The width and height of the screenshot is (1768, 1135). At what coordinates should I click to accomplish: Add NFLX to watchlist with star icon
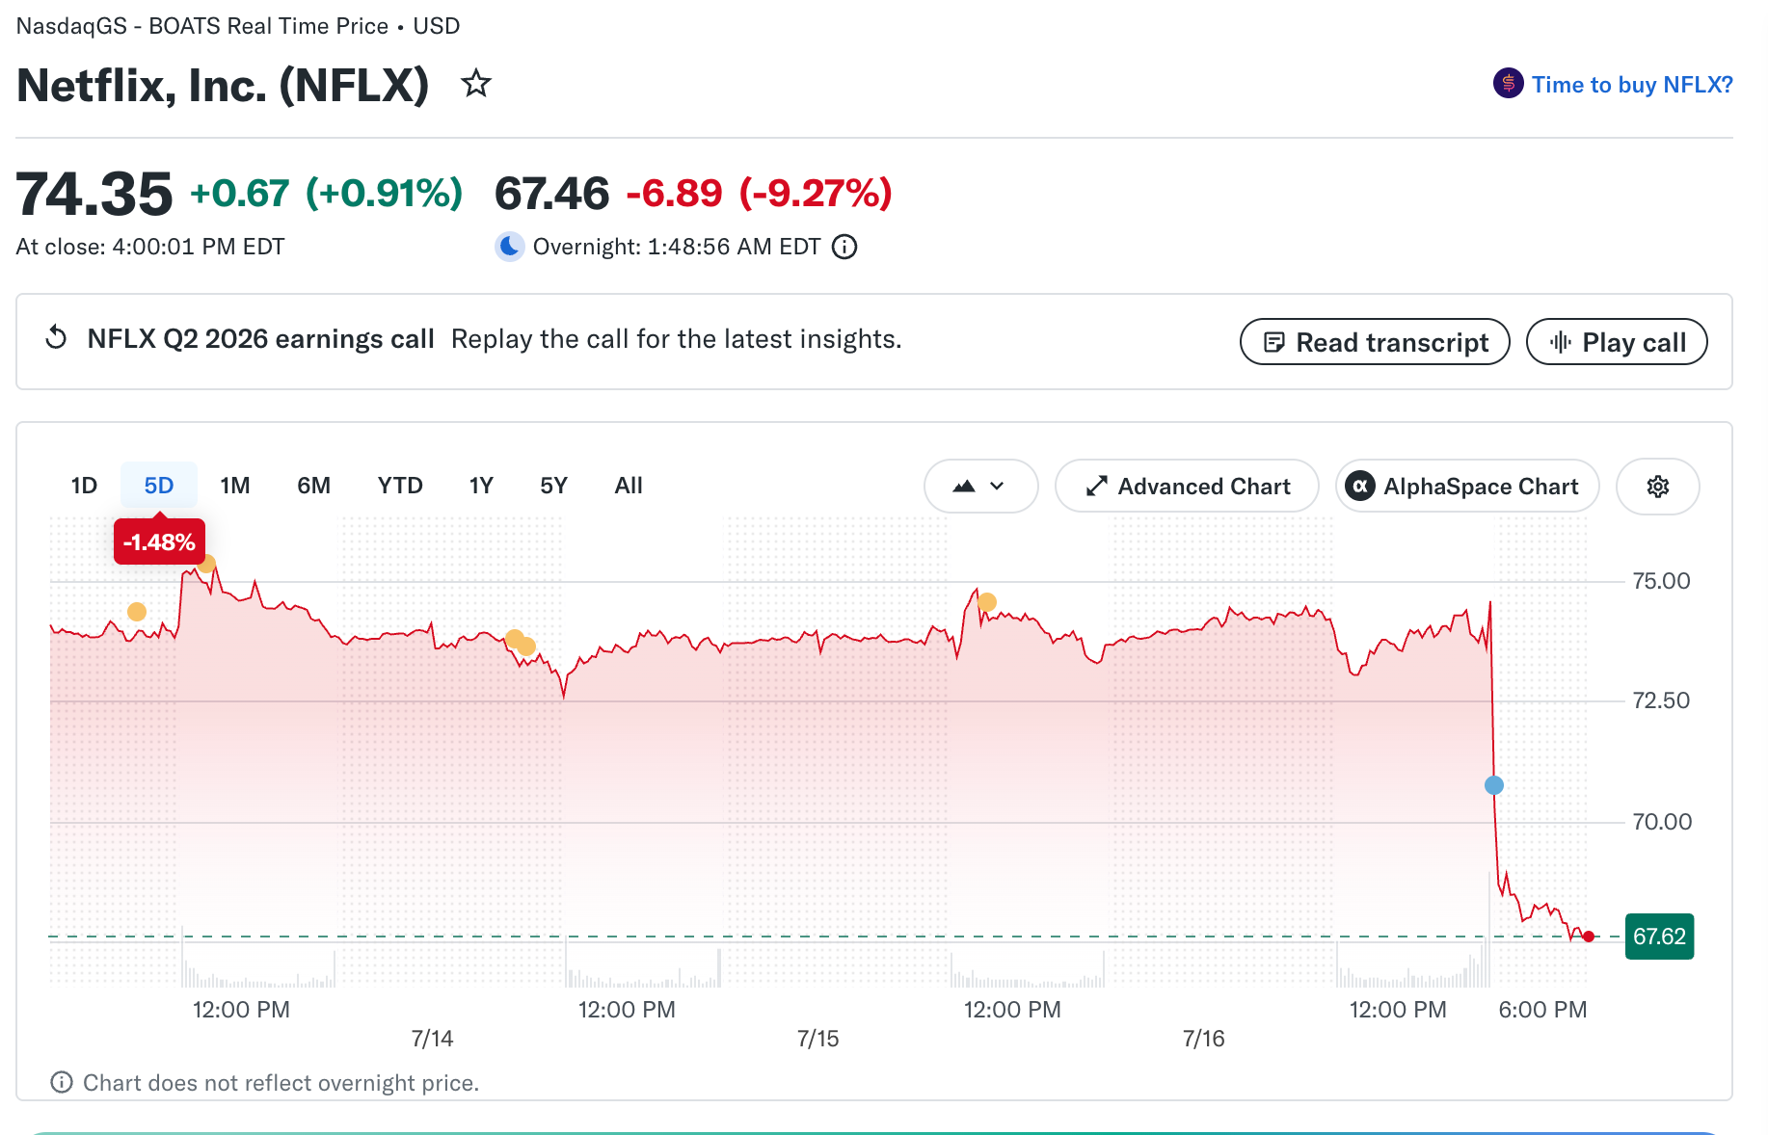476,84
